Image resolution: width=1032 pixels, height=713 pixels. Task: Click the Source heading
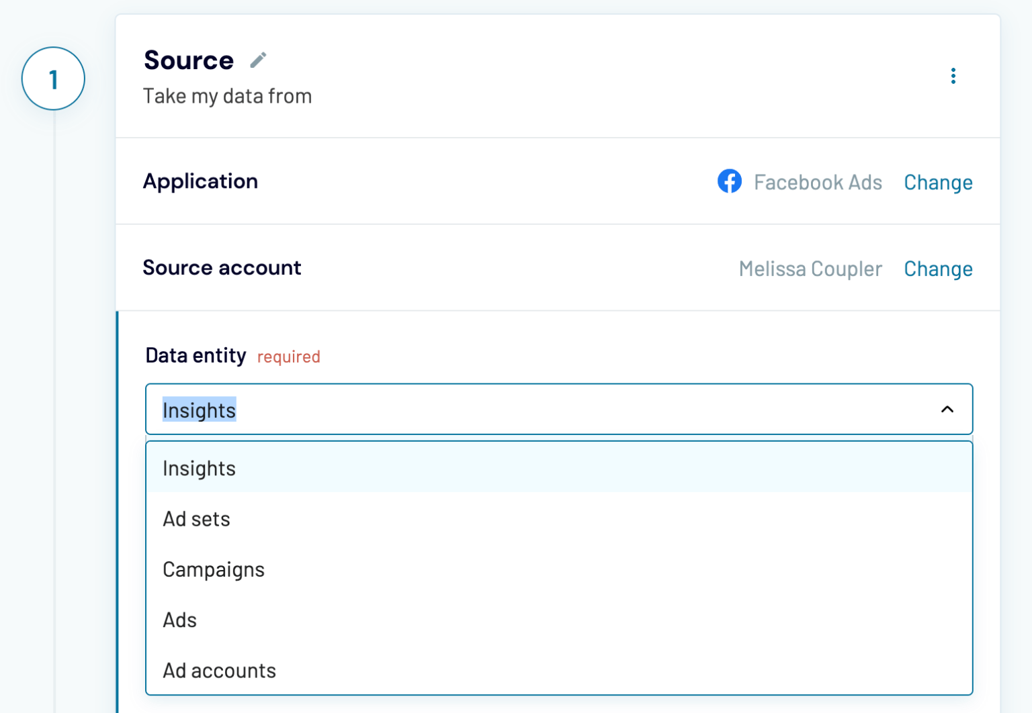[x=189, y=60]
